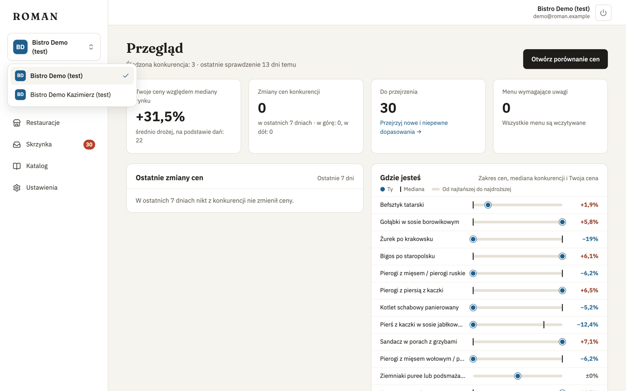Click Żurek po krakowsku price dot
The image size is (626, 391).
coord(473,239)
